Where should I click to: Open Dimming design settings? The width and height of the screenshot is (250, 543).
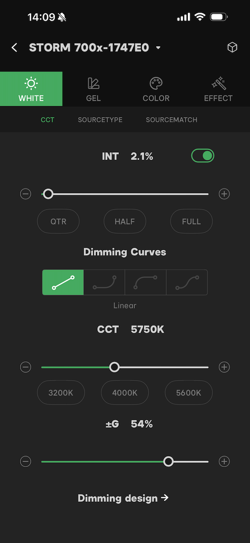coord(124,498)
